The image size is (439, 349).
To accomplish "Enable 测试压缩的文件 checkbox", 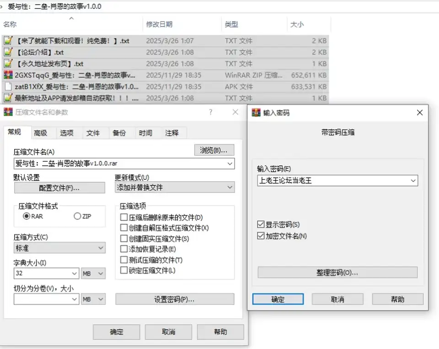I will click(x=124, y=260).
